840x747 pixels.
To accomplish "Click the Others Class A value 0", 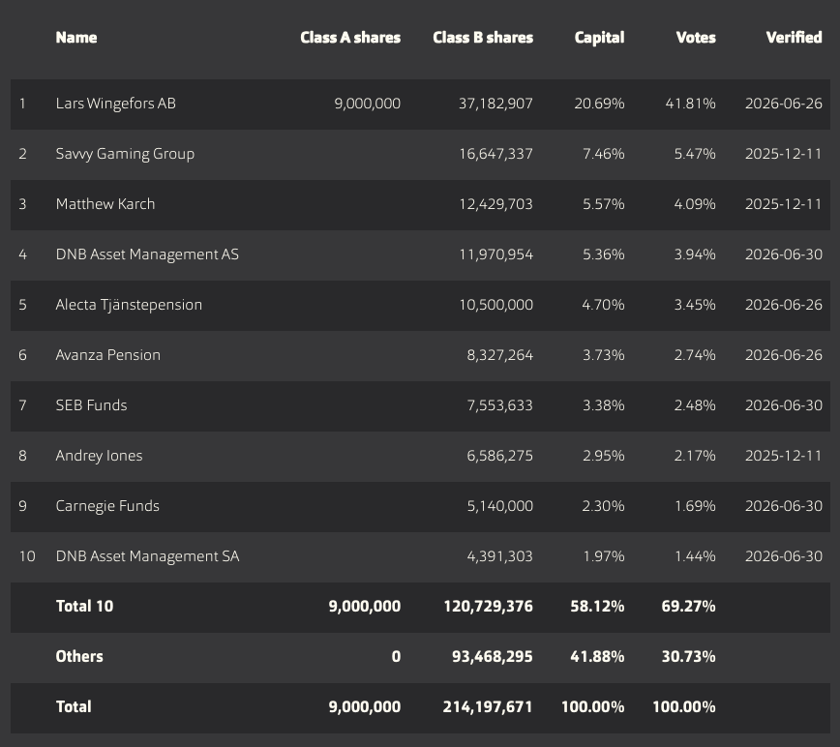I will pyautogui.click(x=396, y=656).
